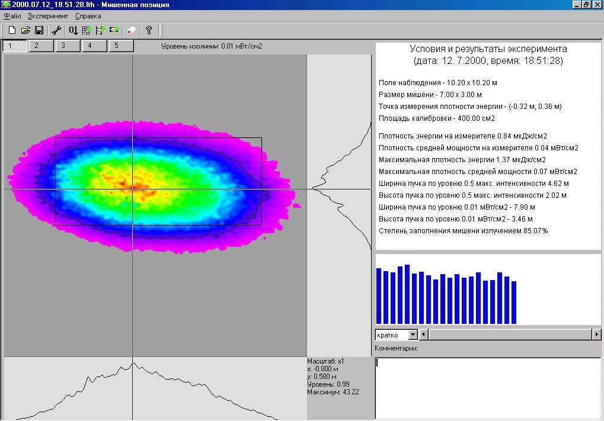Click the right arrow of the horizontal scrollbar
The height and width of the screenshot is (421, 604).
click(596, 335)
